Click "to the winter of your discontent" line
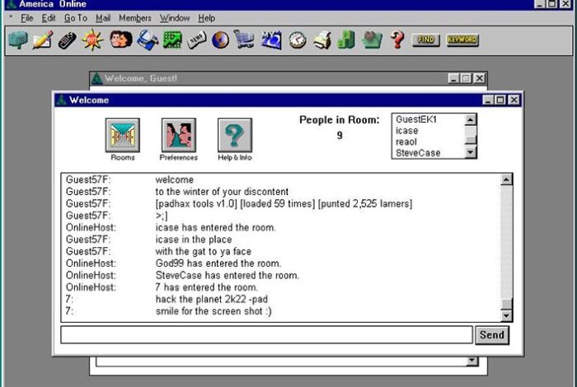The width and height of the screenshot is (577, 387). pyautogui.click(x=222, y=192)
